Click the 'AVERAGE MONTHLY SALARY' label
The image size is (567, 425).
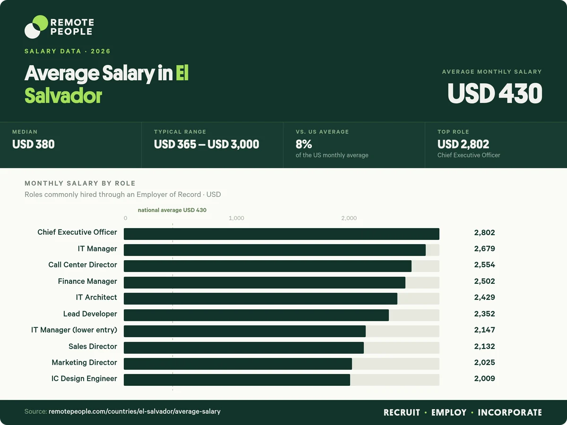point(492,72)
